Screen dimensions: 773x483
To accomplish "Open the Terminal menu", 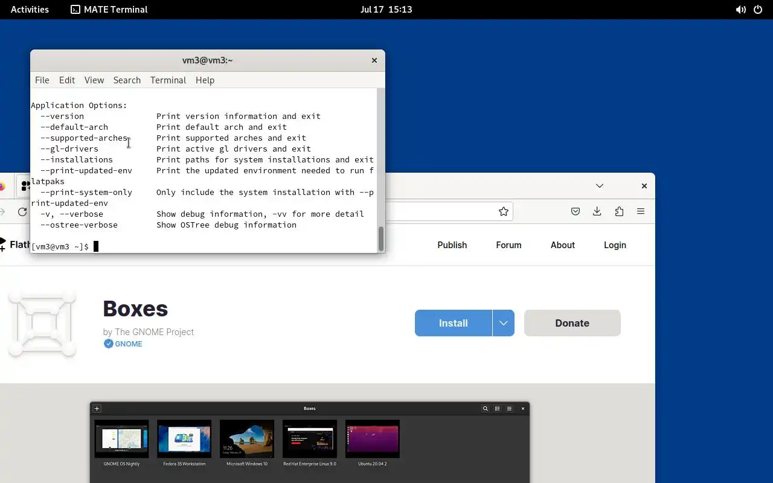I will tap(168, 80).
